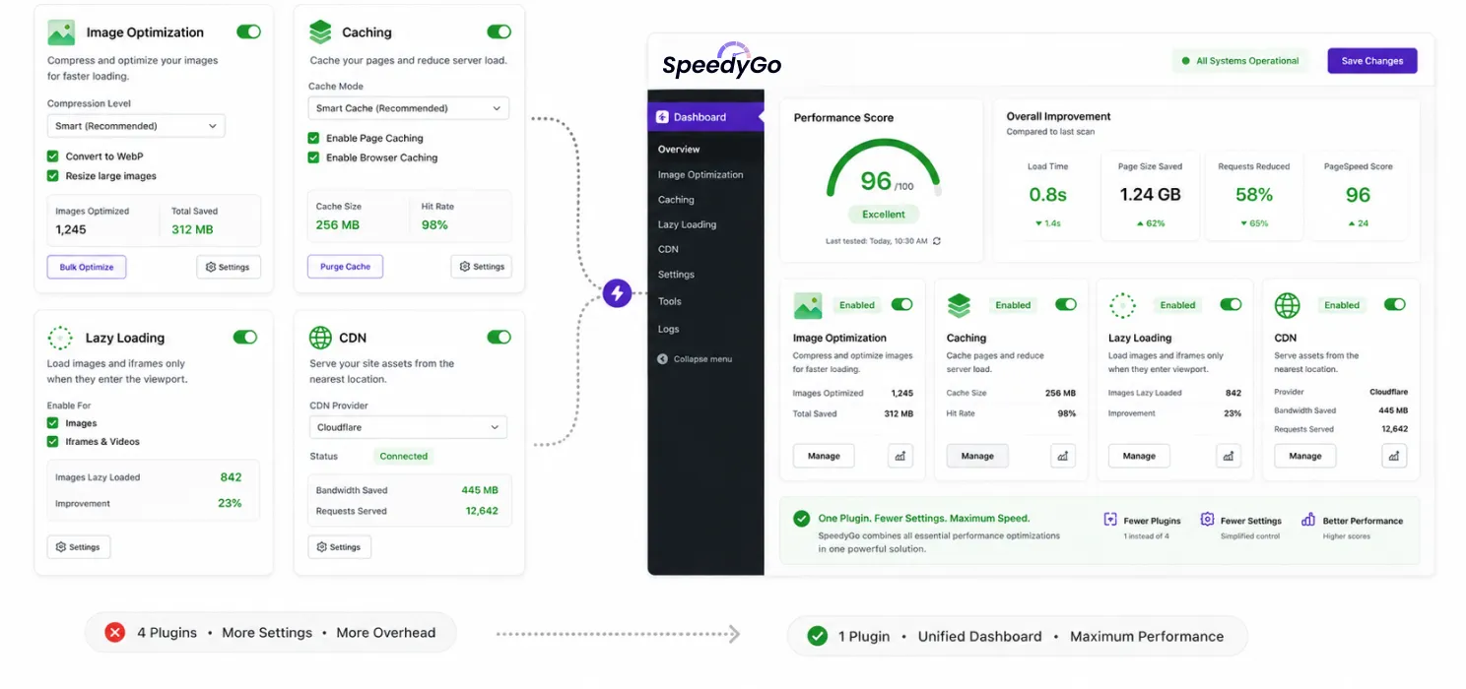The image size is (1466, 689).
Task: Open Settings button in CDN plugin card
Action: (x=340, y=546)
